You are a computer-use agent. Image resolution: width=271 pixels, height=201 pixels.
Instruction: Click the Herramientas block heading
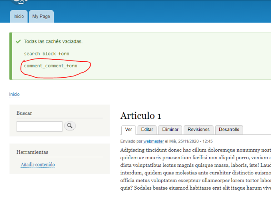point(33,152)
